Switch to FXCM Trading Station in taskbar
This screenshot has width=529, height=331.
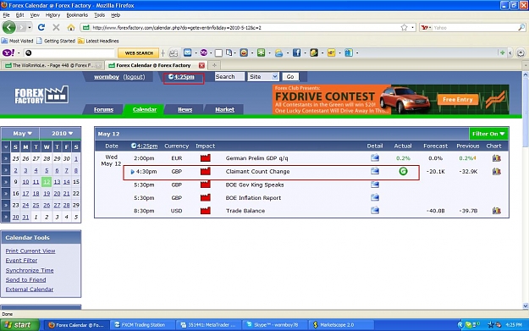tap(143, 324)
